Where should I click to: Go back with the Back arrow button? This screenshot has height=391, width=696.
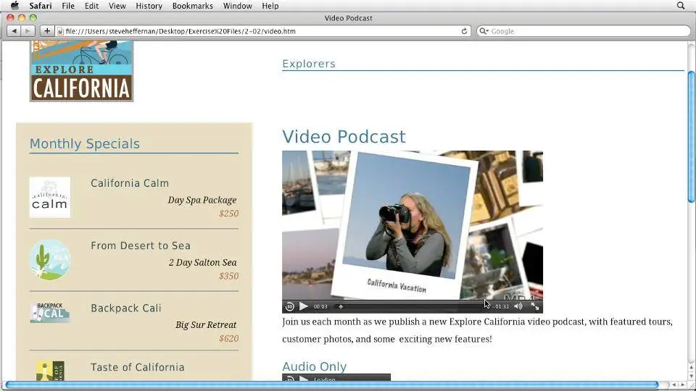pyautogui.click(x=14, y=31)
